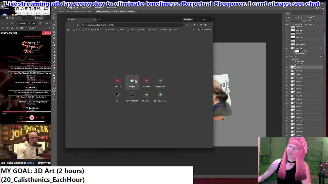Viewport: 328px width, 184px height.
Task: Skip to the next track
Action: coord(37,118)
